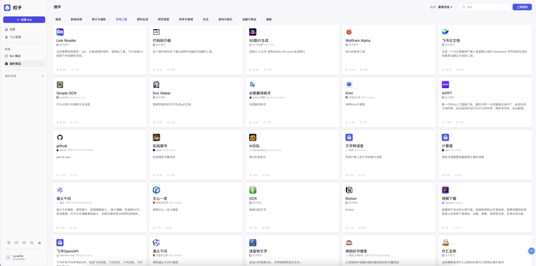The width and height of the screenshot is (536, 266).
Task: Click the 创建 Bot button
Action: point(24,19)
